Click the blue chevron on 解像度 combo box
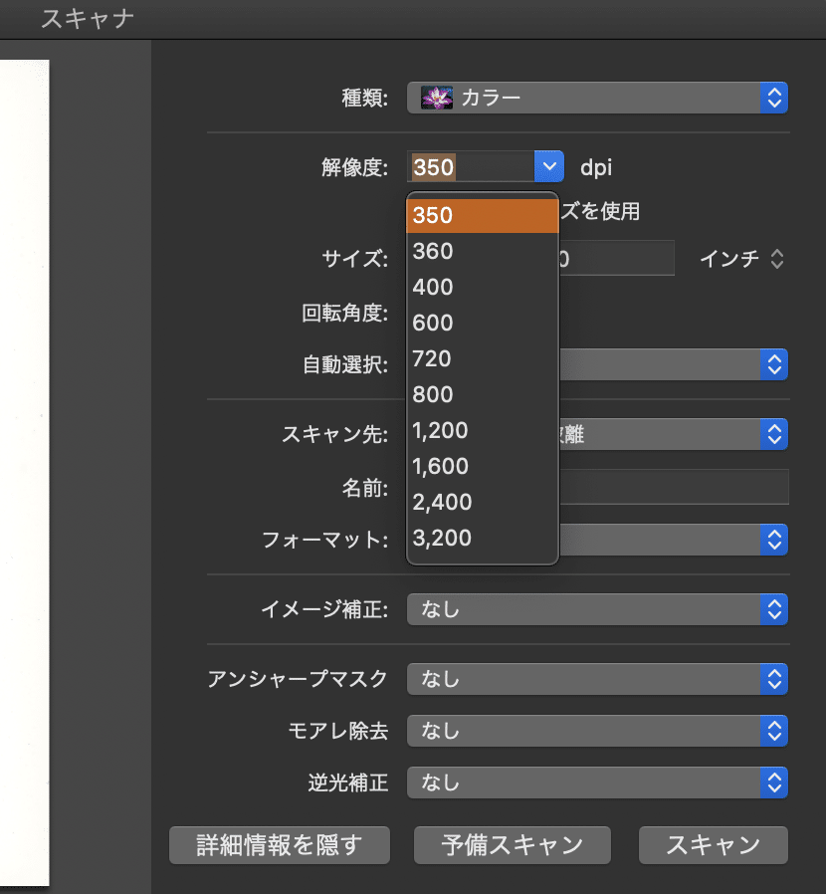 point(548,166)
